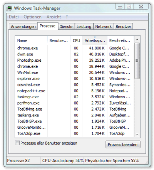Select the Prozesse tab

pos(48,26)
